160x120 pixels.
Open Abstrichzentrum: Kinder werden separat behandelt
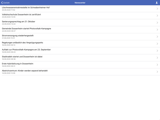25,71
